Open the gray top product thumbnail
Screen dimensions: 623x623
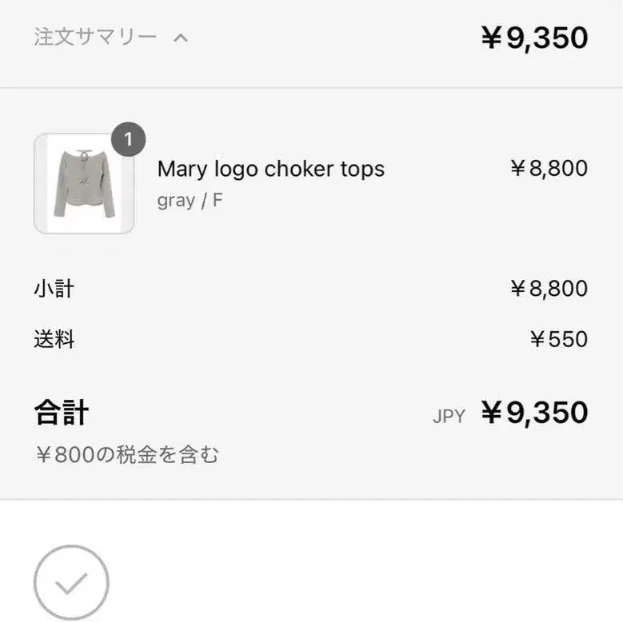(x=84, y=185)
